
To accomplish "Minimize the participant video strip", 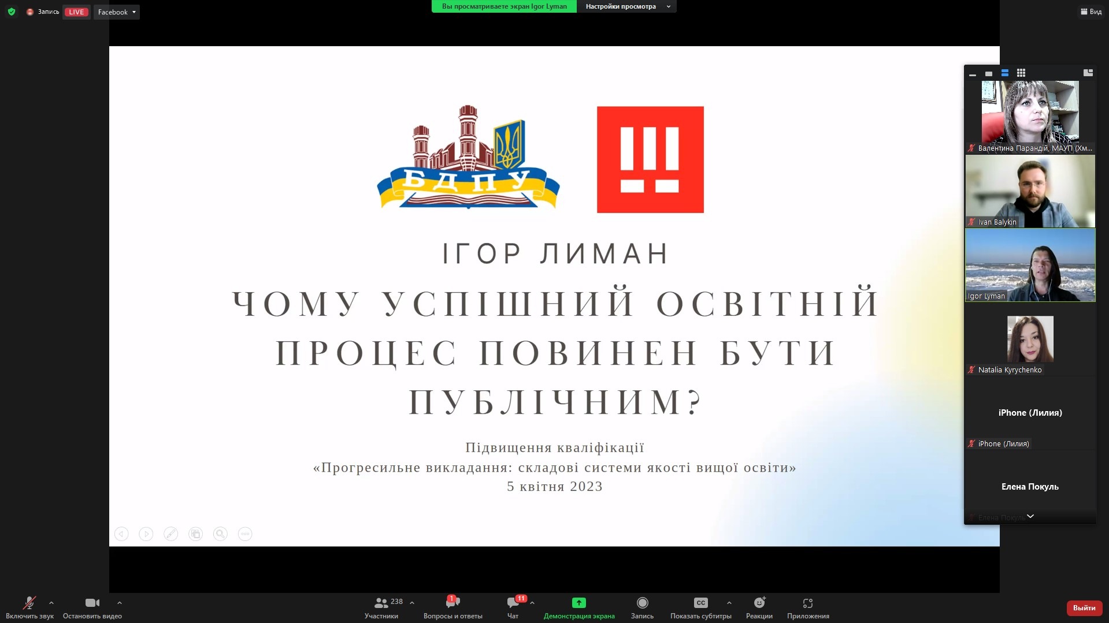I will (973, 73).
